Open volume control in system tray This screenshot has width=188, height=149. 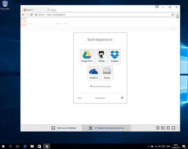click(x=159, y=146)
